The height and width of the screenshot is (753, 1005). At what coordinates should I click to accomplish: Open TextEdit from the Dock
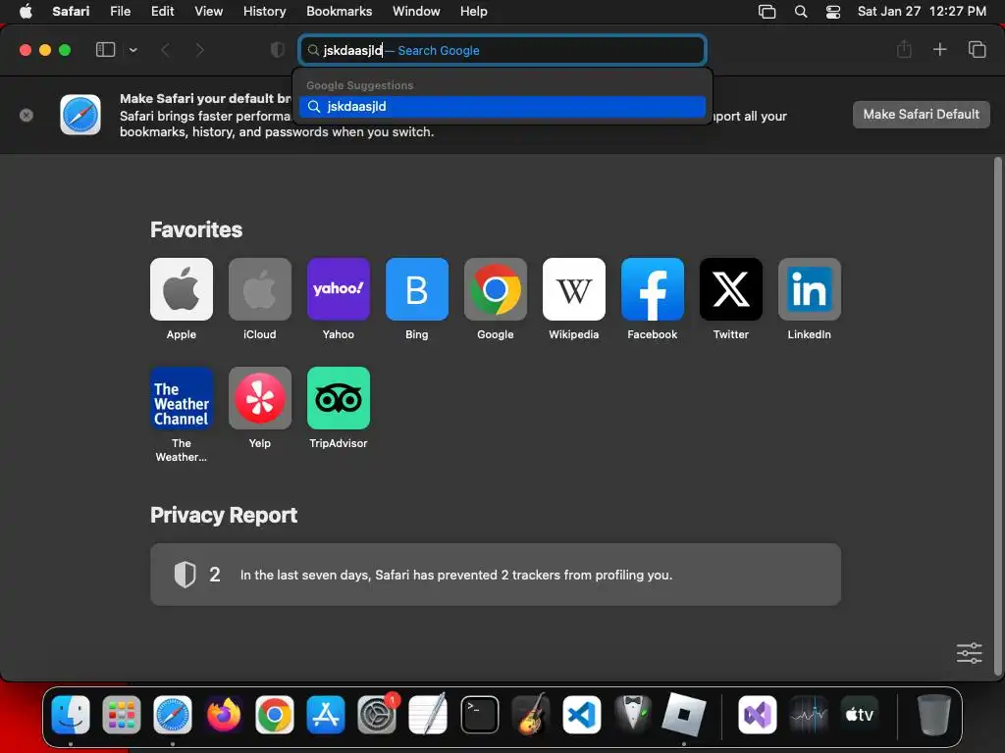click(x=428, y=715)
